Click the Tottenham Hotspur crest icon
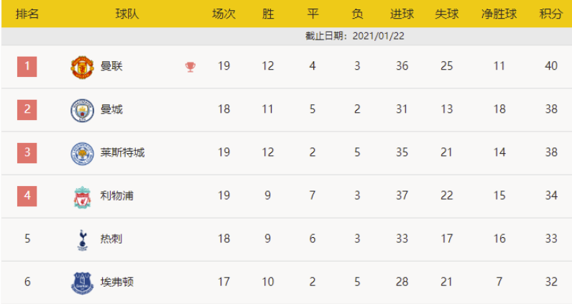572x304 pixels. 82,239
